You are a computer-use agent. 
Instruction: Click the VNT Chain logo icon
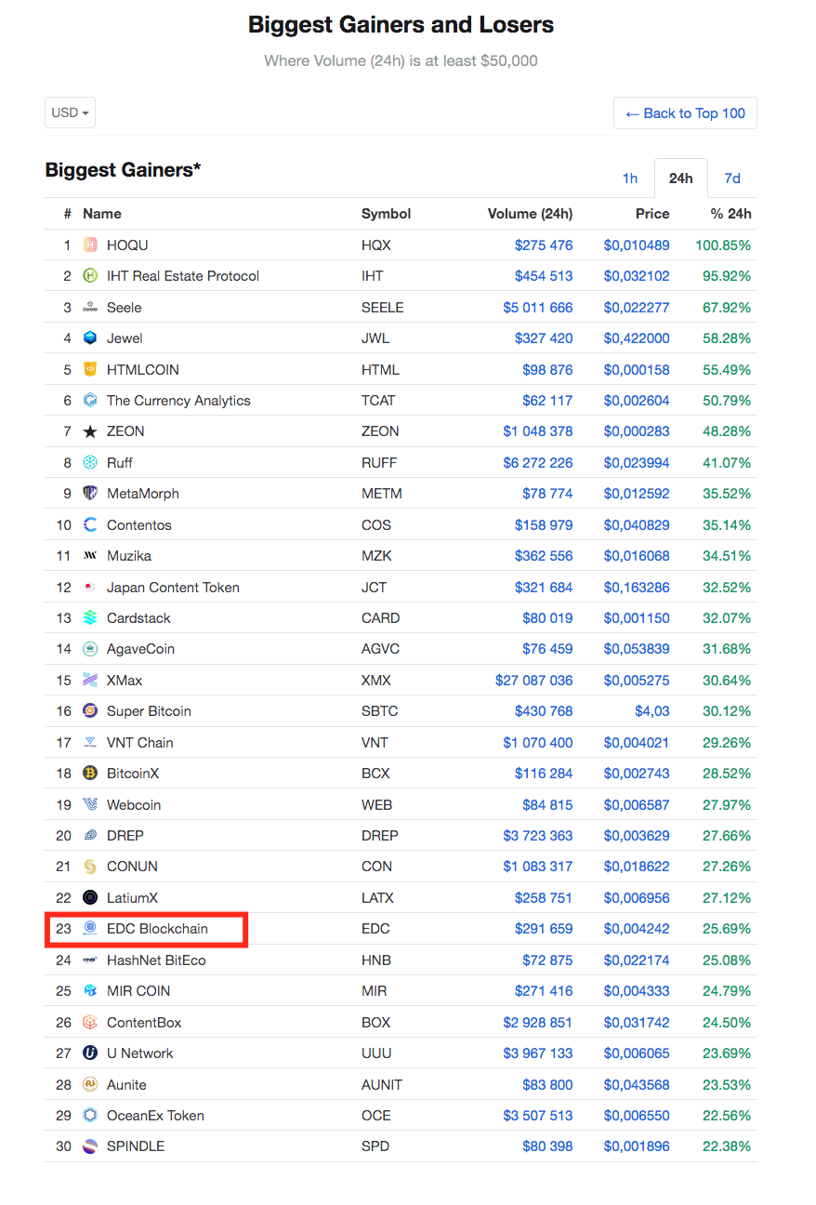coord(90,743)
